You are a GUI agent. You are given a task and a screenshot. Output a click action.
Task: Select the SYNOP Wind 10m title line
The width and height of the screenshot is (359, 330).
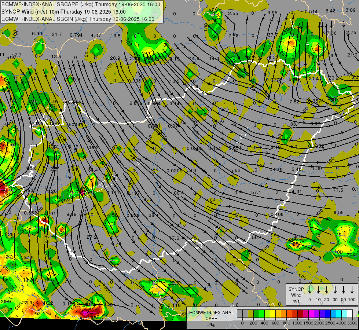[63, 12]
